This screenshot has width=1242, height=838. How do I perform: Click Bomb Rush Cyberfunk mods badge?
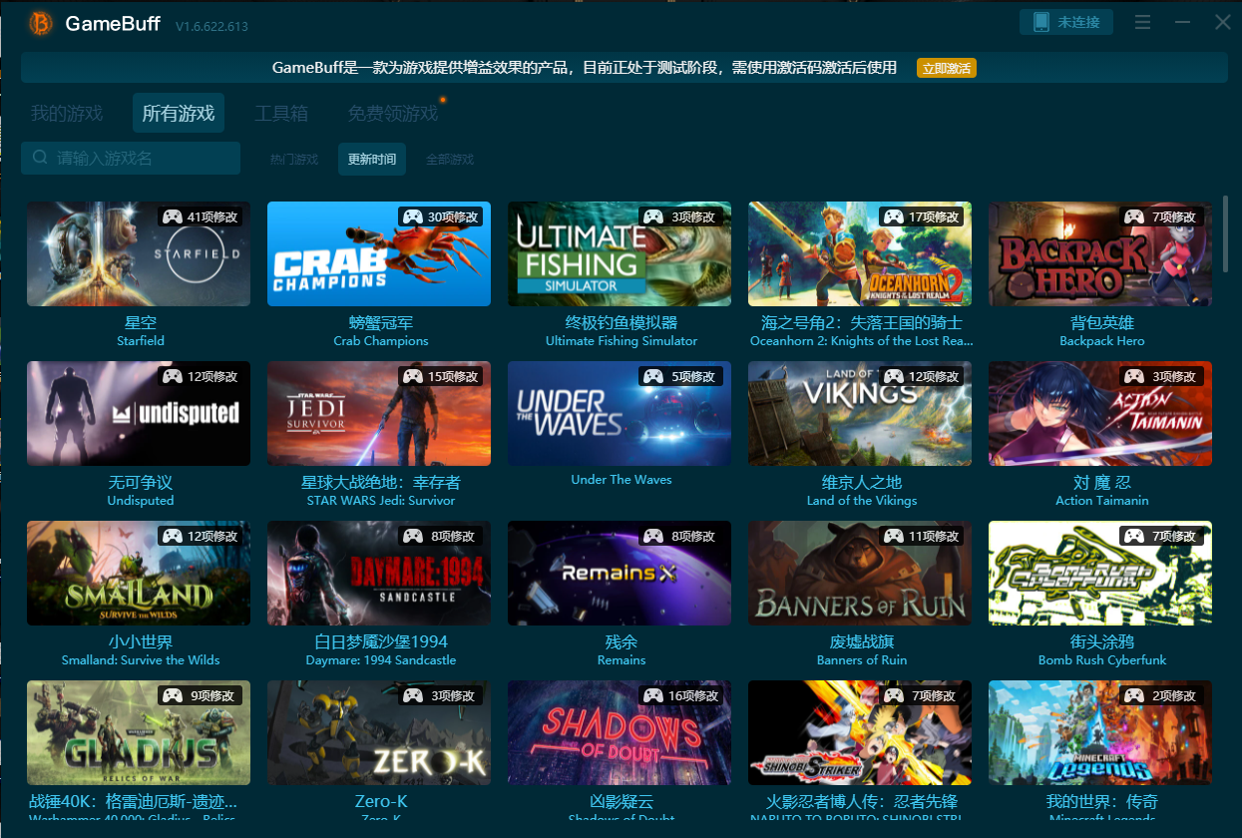pos(1162,536)
